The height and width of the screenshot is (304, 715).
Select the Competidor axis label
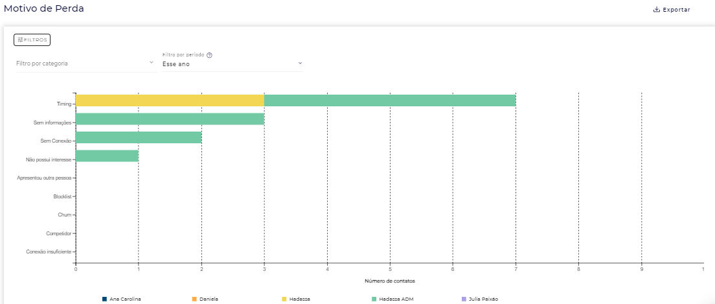(x=59, y=233)
